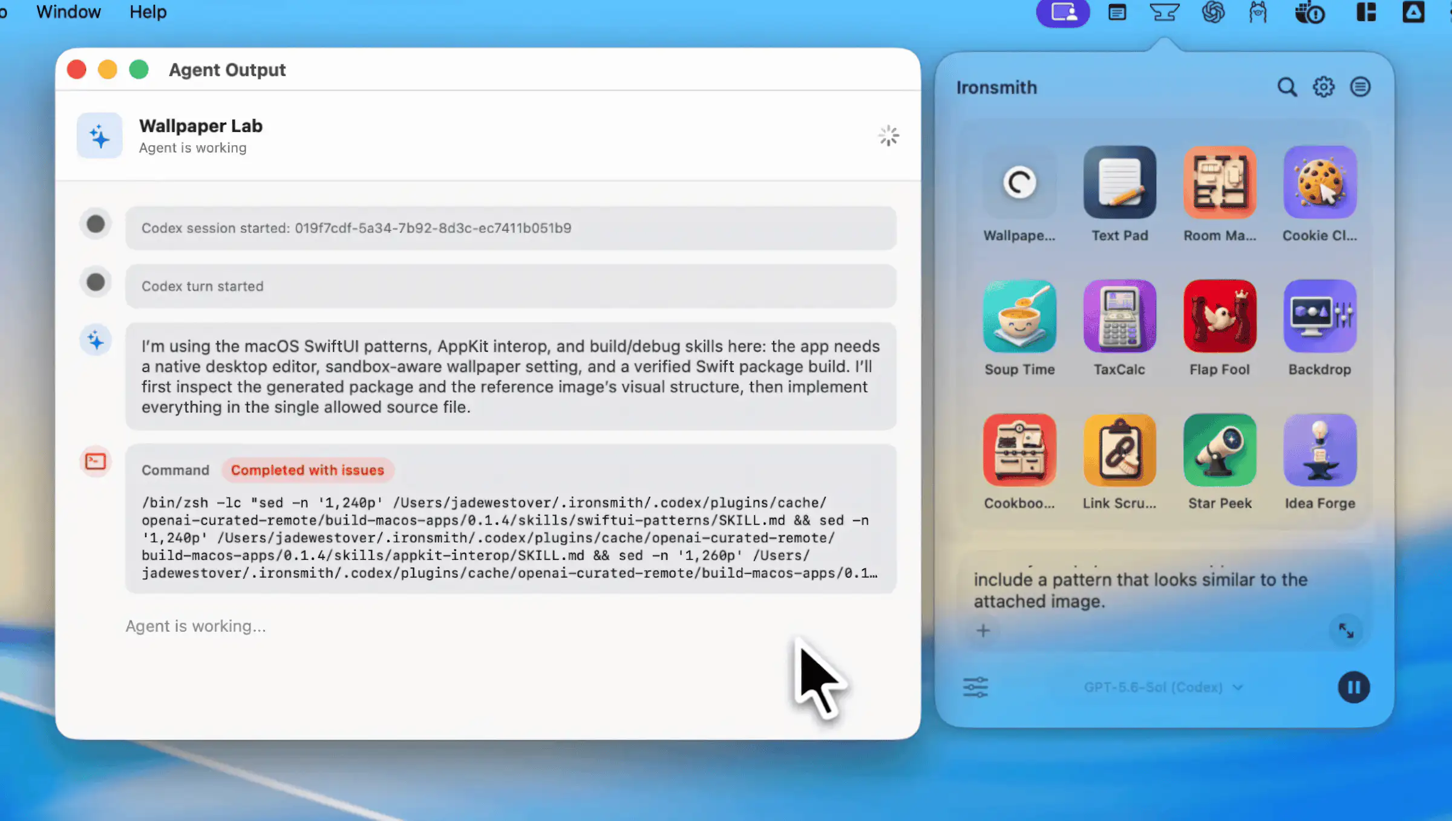Screen dimensions: 1452x821
Task: Click the prompt text about the attached image
Action: (1140, 590)
